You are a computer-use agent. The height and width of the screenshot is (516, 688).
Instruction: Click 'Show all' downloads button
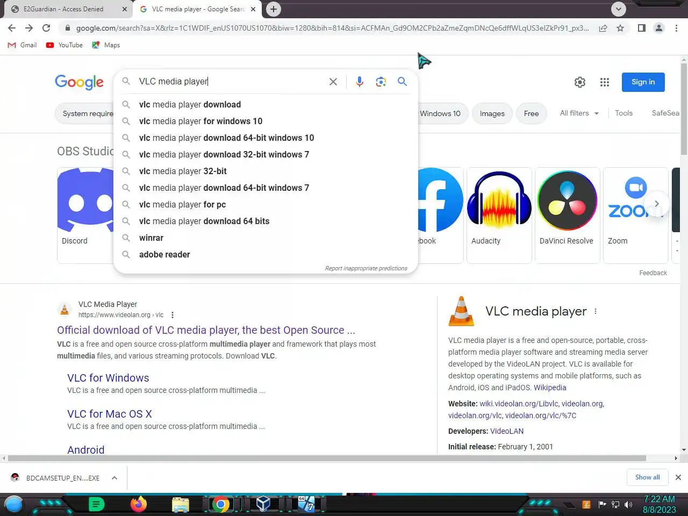647,477
